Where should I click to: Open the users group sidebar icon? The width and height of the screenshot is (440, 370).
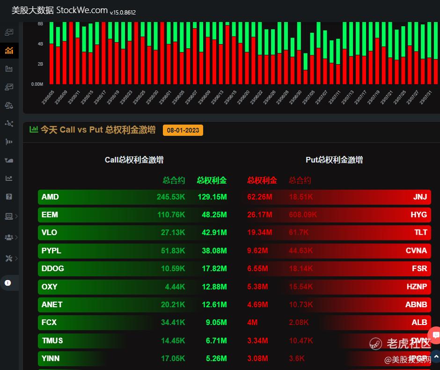9,237
